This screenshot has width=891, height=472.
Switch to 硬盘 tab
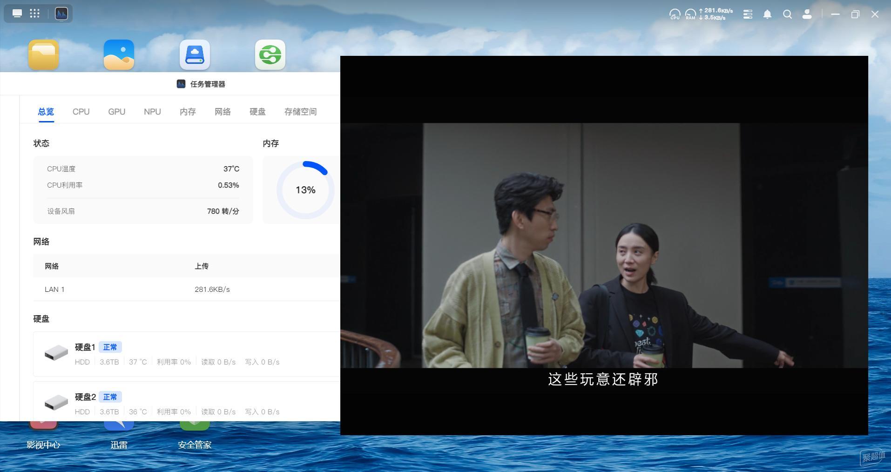(x=257, y=112)
